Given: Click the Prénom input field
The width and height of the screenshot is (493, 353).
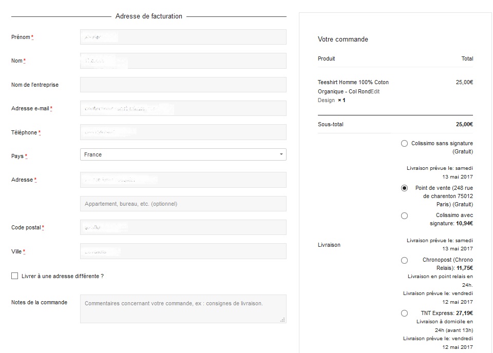Looking at the screenshot, I should pos(183,37).
